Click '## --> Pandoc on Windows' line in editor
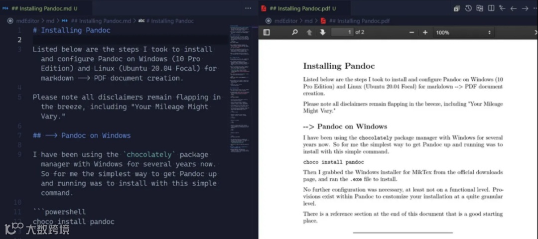This screenshot has width=538, height=239. pyautogui.click(x=82, y=135)
